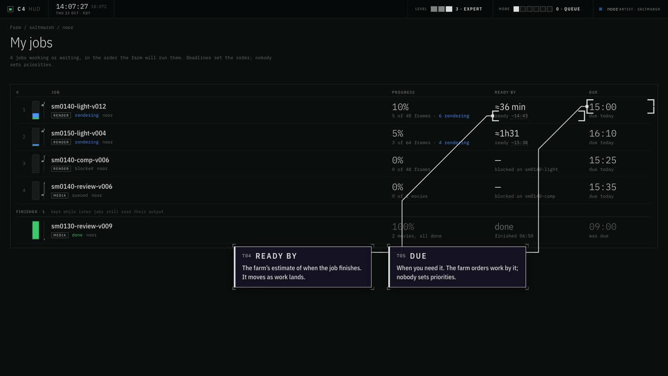This screenshot has height=376, width=668.
Task: Click the "My jobs" page heading
Action: click(x=32, y=43)
